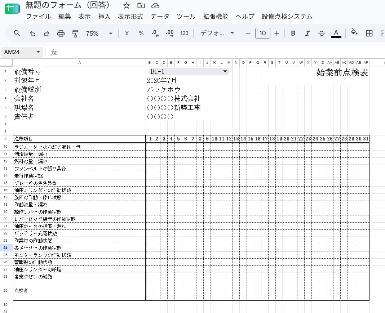Click the move to folder icon
The width and height of the screenshot is (385, 313).
point(141,5)
